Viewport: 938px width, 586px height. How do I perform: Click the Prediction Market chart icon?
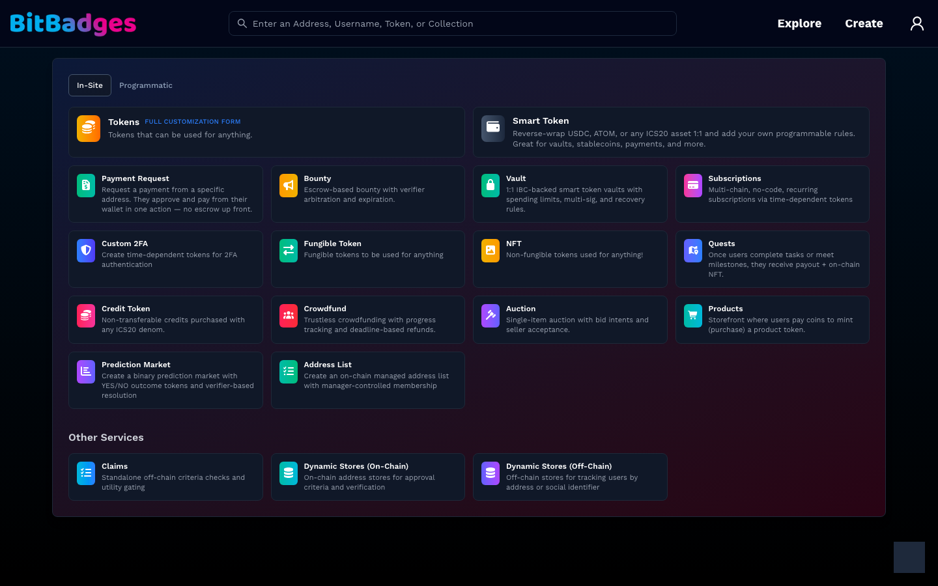(86, 372)
